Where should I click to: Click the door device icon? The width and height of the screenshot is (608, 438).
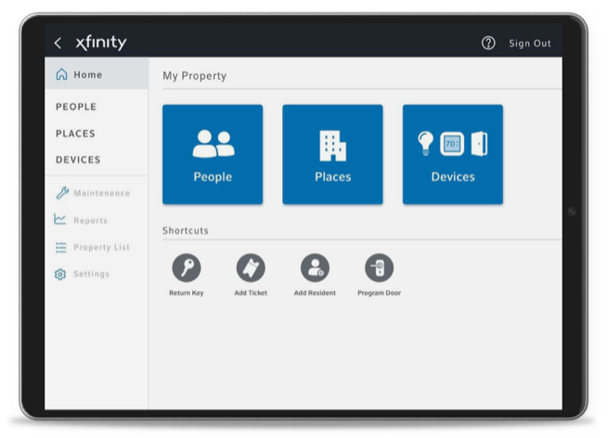point(479,144)
